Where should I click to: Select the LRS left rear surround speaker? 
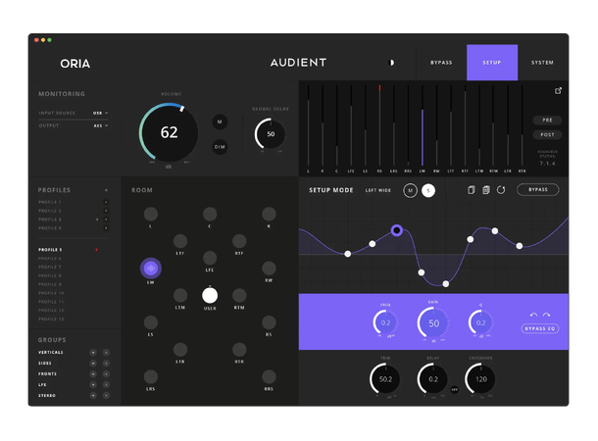click(151, 377)
